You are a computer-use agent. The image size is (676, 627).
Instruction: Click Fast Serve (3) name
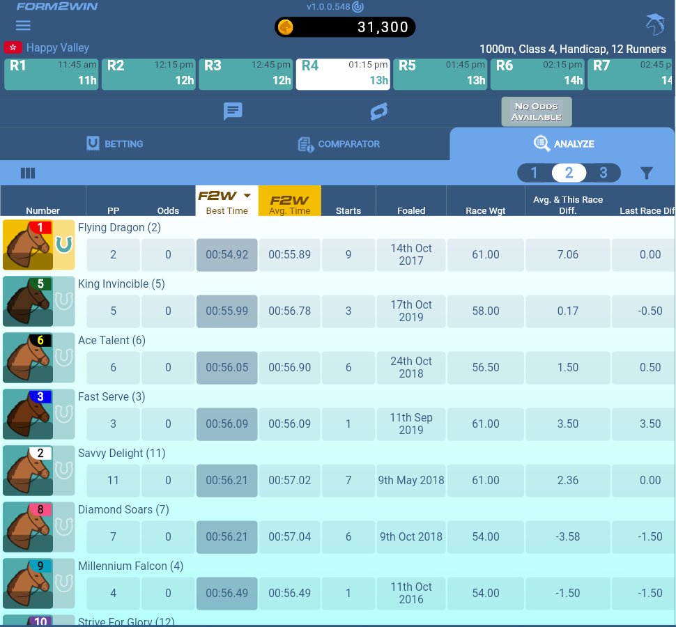click(x=112, y=397)
